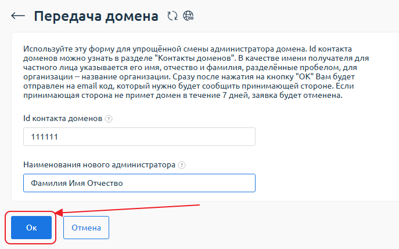
Task: Click the Передача домена page heading
Action: [96, 16]
